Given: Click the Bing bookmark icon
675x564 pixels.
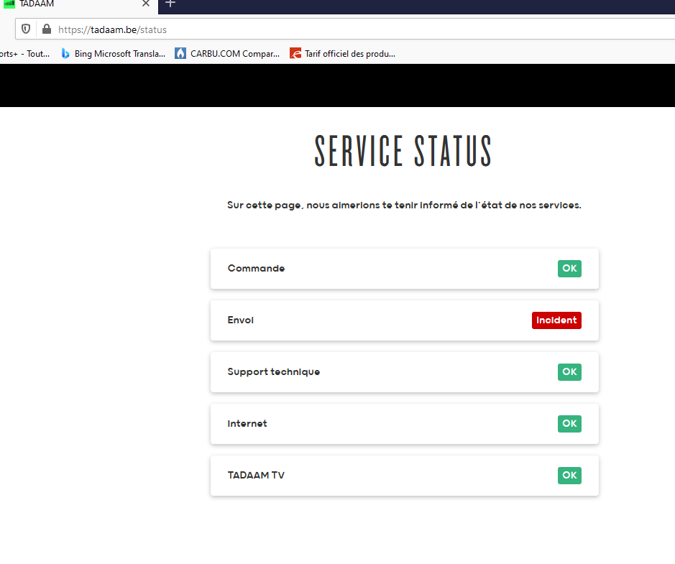Looking at the screenshot, I should [65, 53].
